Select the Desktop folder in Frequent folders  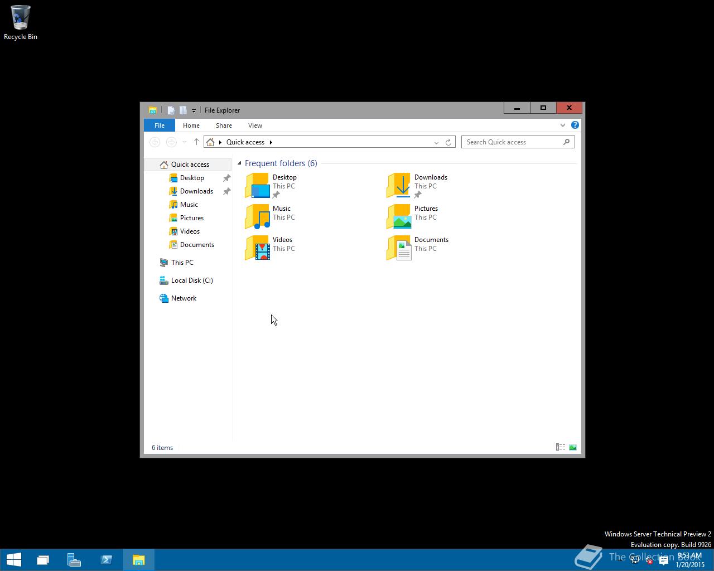(272, 186)
